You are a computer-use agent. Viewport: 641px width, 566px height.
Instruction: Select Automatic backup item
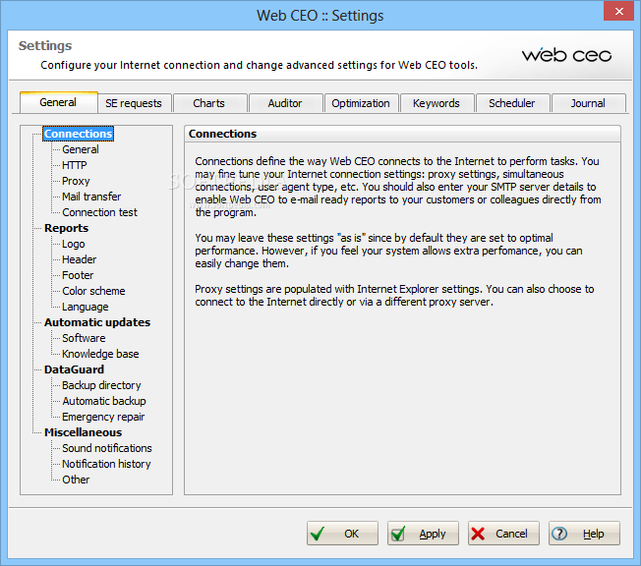coord(104,401)
